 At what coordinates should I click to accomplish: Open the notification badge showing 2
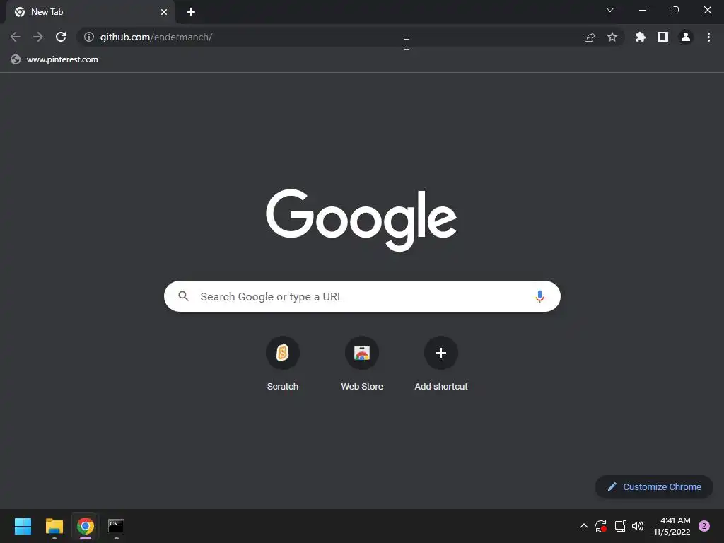tap(704, 526)
